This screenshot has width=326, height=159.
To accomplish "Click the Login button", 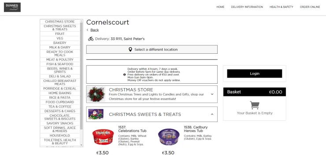I will click(x=255, y=74).
